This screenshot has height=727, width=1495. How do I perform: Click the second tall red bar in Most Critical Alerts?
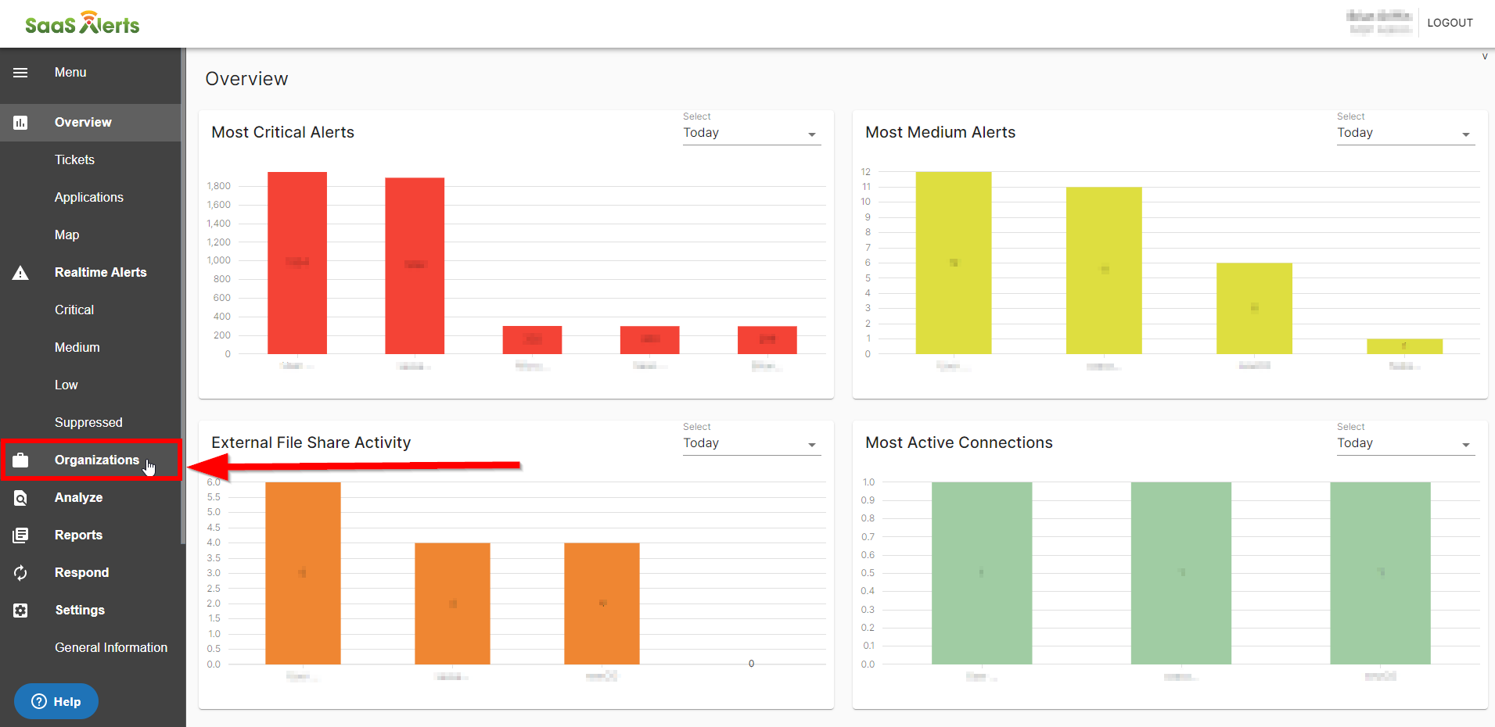click(415, 266)
